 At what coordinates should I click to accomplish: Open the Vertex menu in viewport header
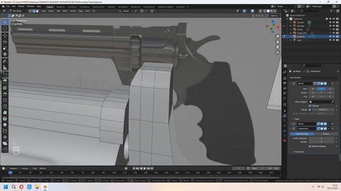tap(72, 11)
